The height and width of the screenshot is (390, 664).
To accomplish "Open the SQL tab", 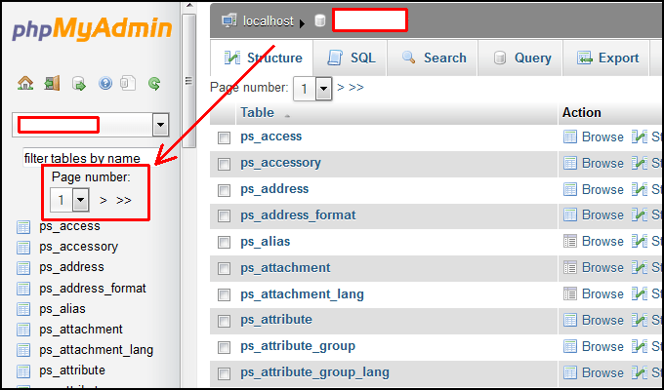I will (x=351, y=58).
